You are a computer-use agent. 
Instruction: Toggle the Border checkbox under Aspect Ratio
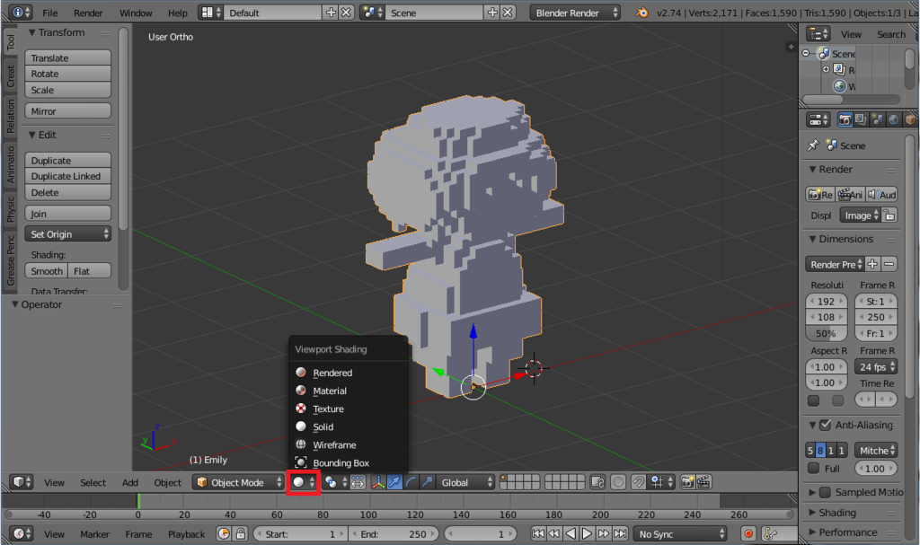coord(813,400)
